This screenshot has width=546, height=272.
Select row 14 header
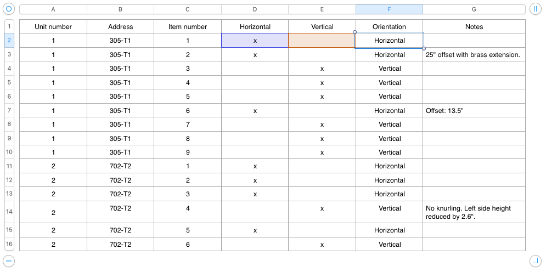pos(9,212)
